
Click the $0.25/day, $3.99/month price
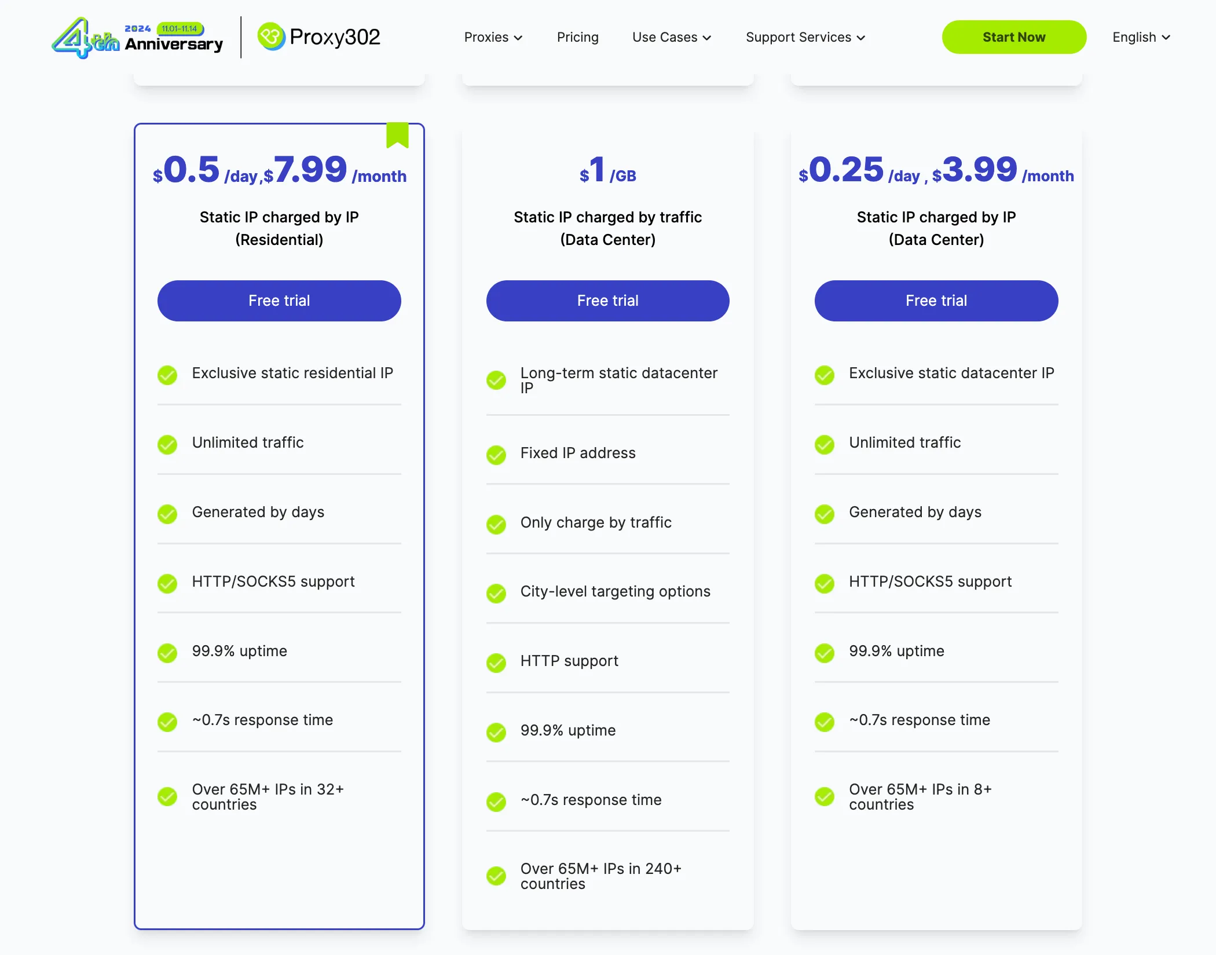pyautogui.click(x=936, y=170)
